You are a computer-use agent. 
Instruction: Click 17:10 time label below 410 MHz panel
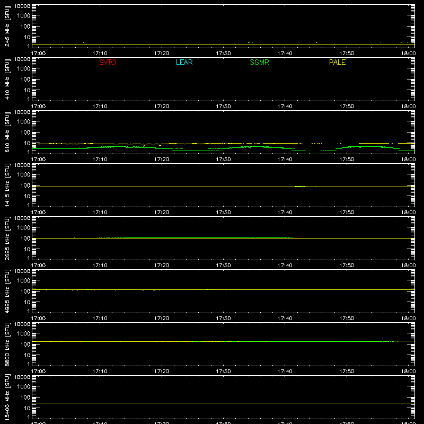[100, 107]
